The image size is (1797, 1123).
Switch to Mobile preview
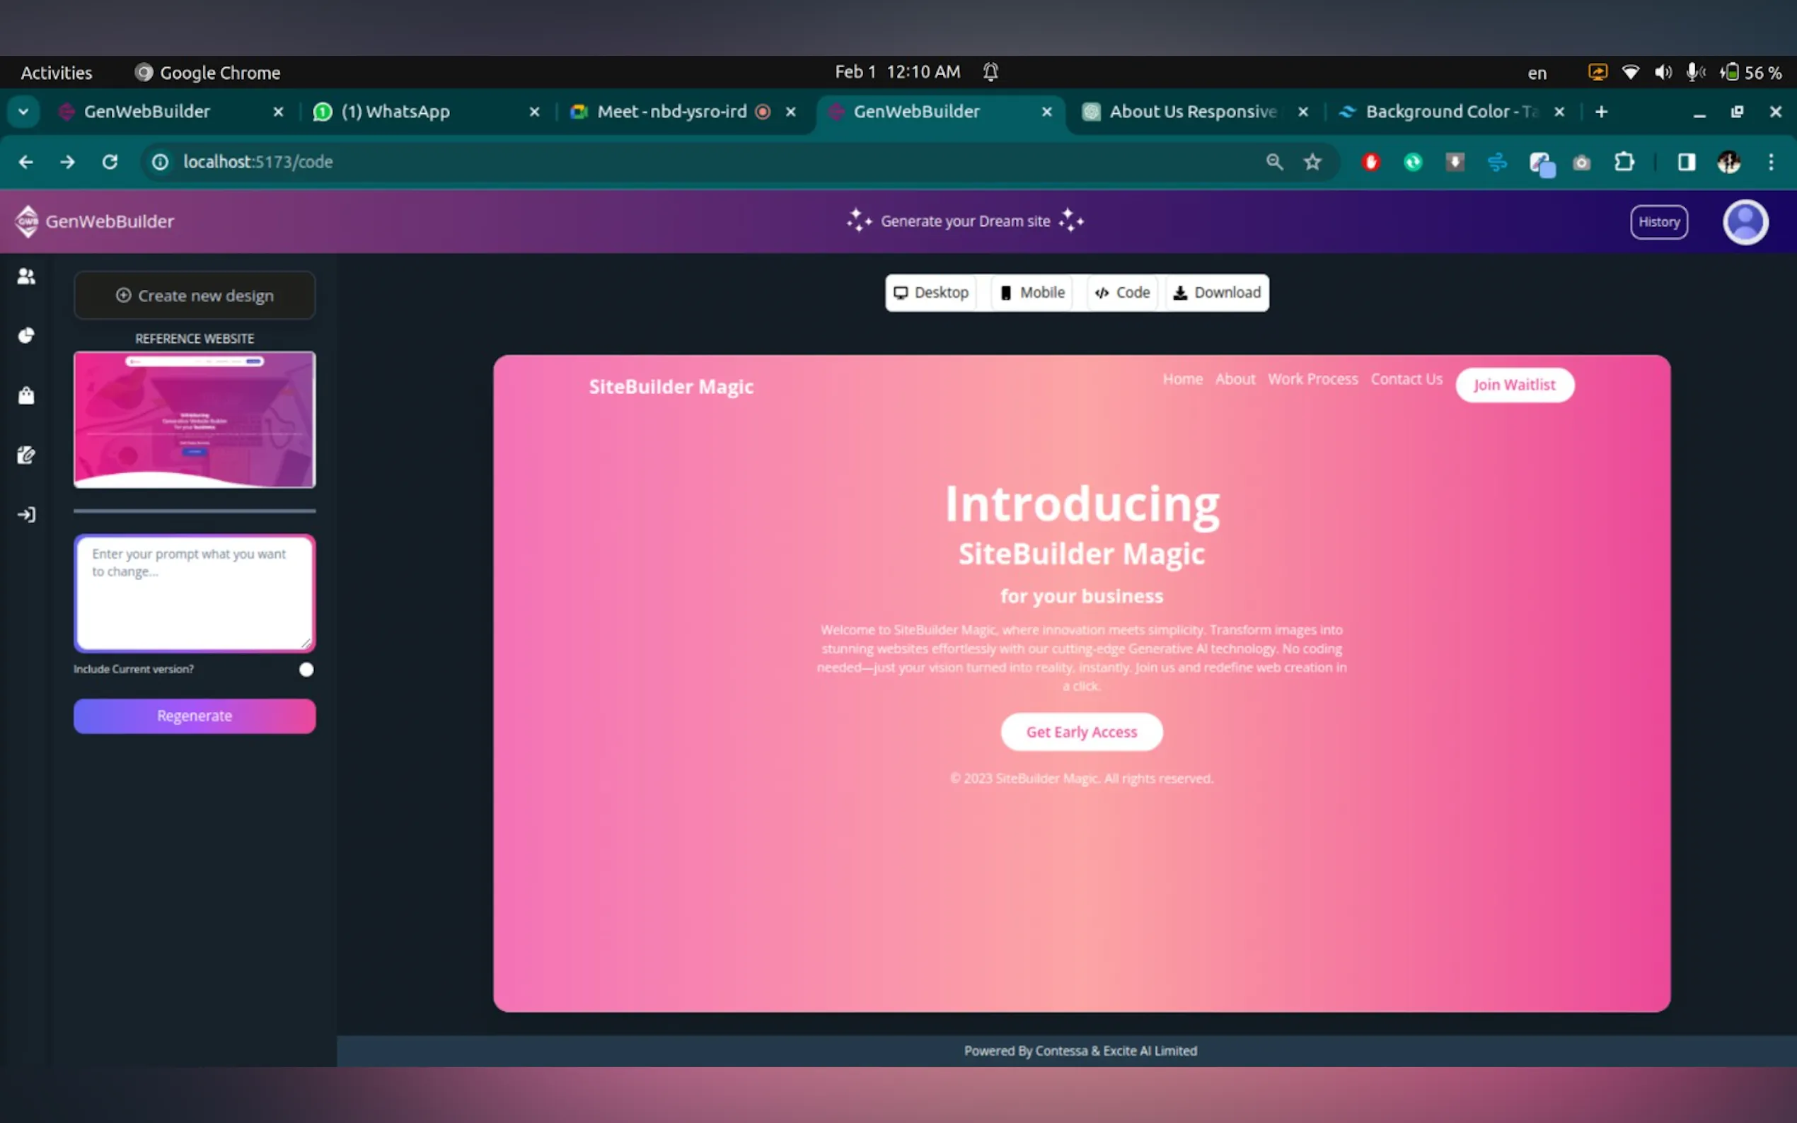1033,293
